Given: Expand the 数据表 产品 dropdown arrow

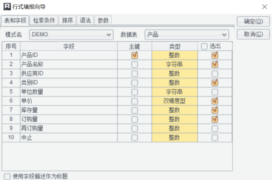Looking at the screenshot, I should point(224,35).
